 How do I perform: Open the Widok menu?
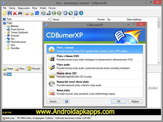click(x=43, y=8)
